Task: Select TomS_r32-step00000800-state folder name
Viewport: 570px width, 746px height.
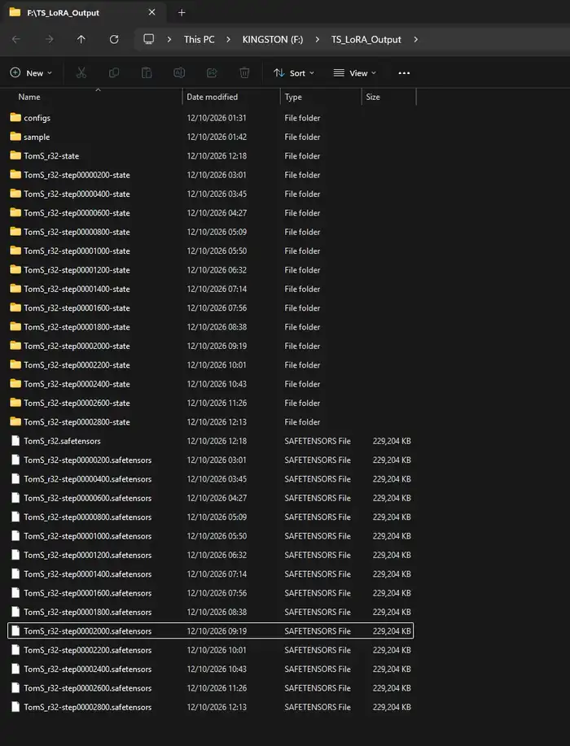Action: 77,232
